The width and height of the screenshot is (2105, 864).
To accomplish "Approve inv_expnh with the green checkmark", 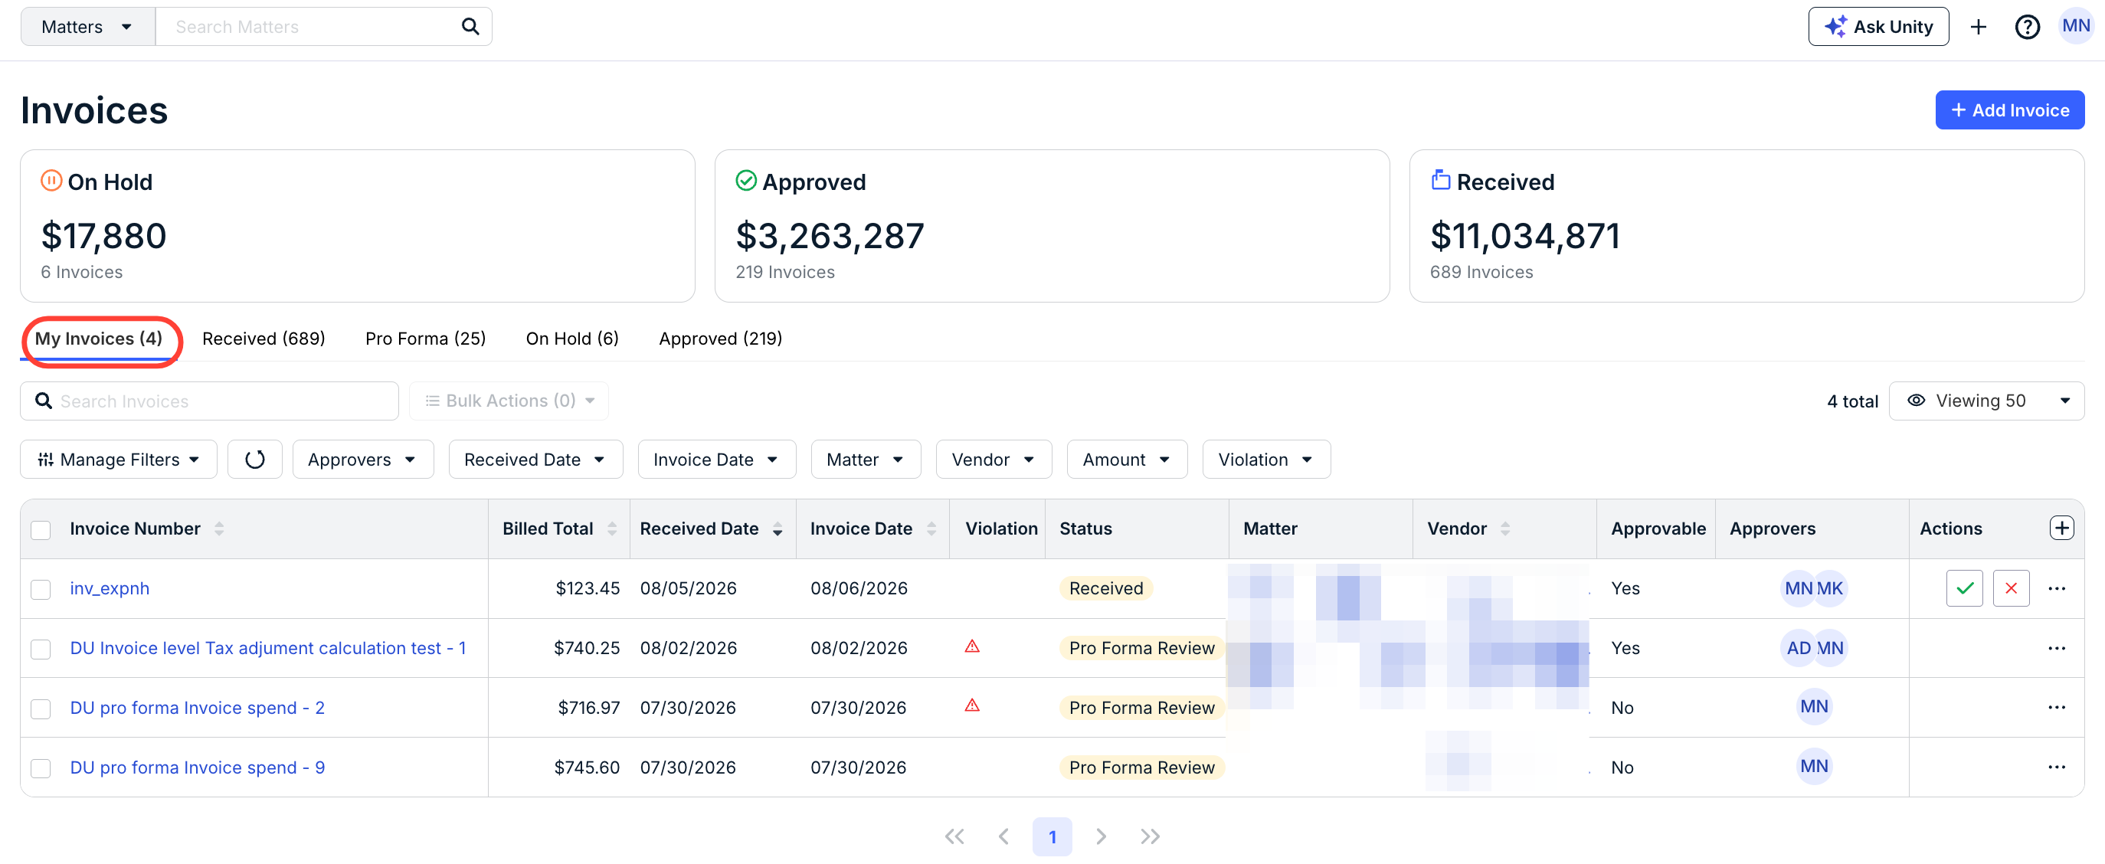I will (1965, 588).
